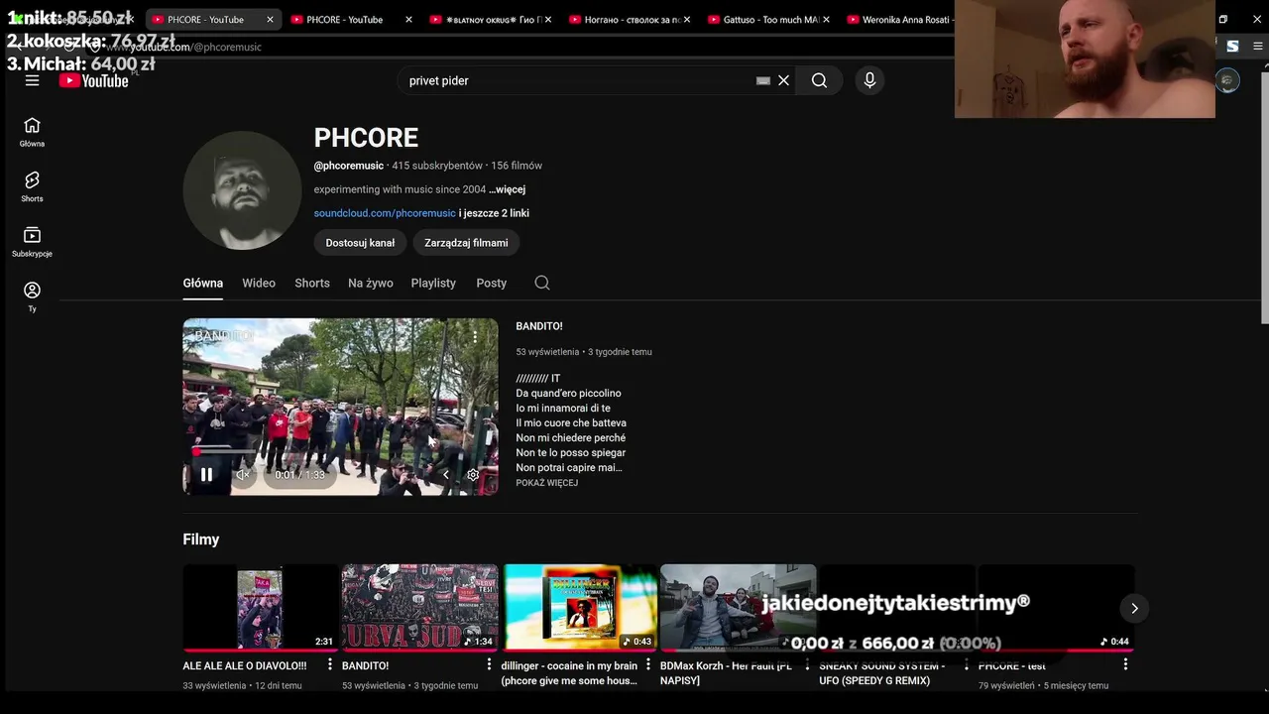Image resolution: width=1269 pixels, height=714 pixels.
Task: Open the dillinger cocaine in my brain thumbnail
Action: [x=579, y=608]
